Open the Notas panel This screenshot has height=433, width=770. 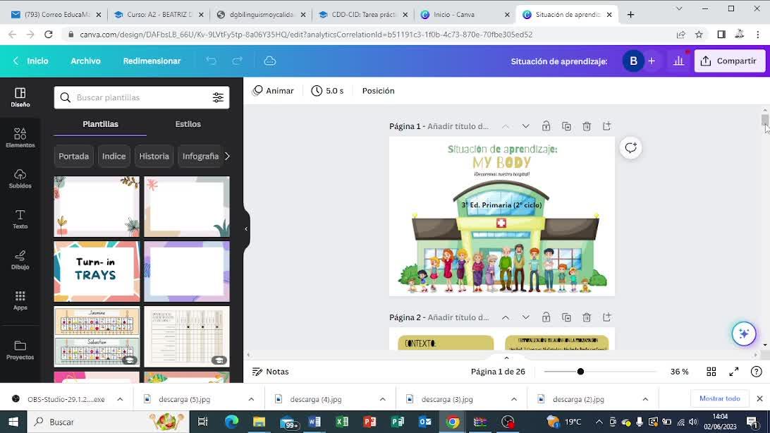tap(271, 372)
